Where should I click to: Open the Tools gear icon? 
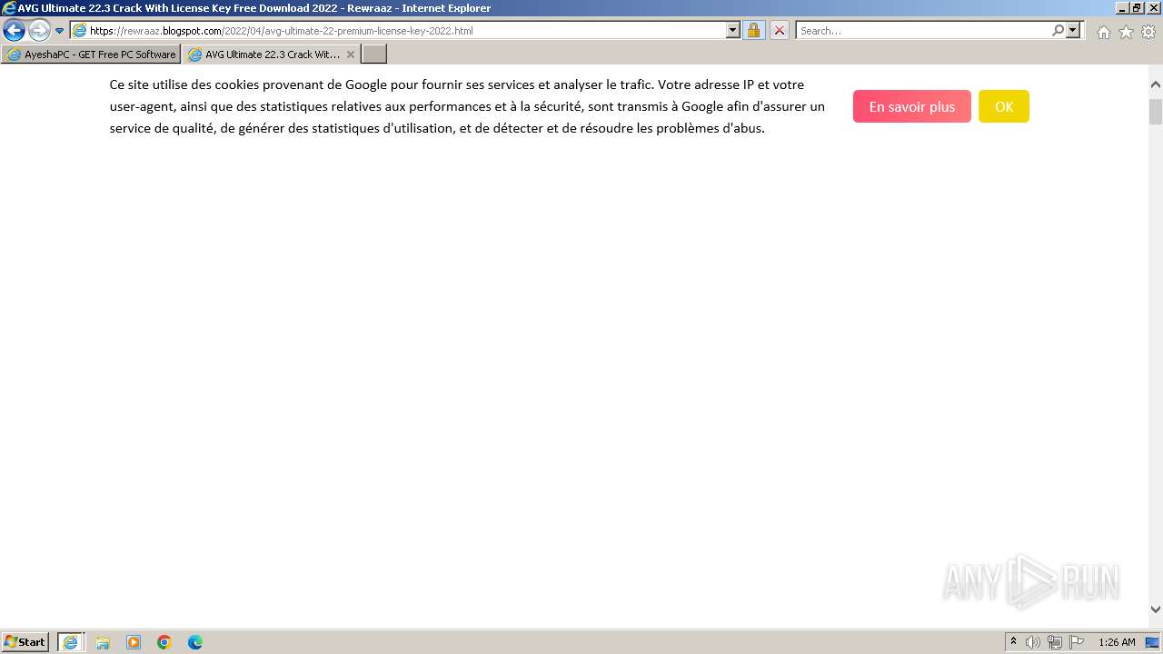1148,32
